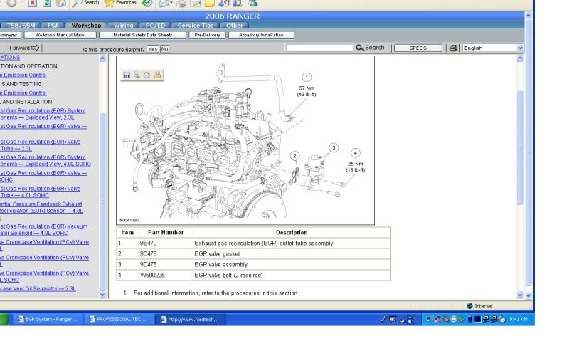
Task: Click the browser Stop icon
Action: (x=33, y=3)
